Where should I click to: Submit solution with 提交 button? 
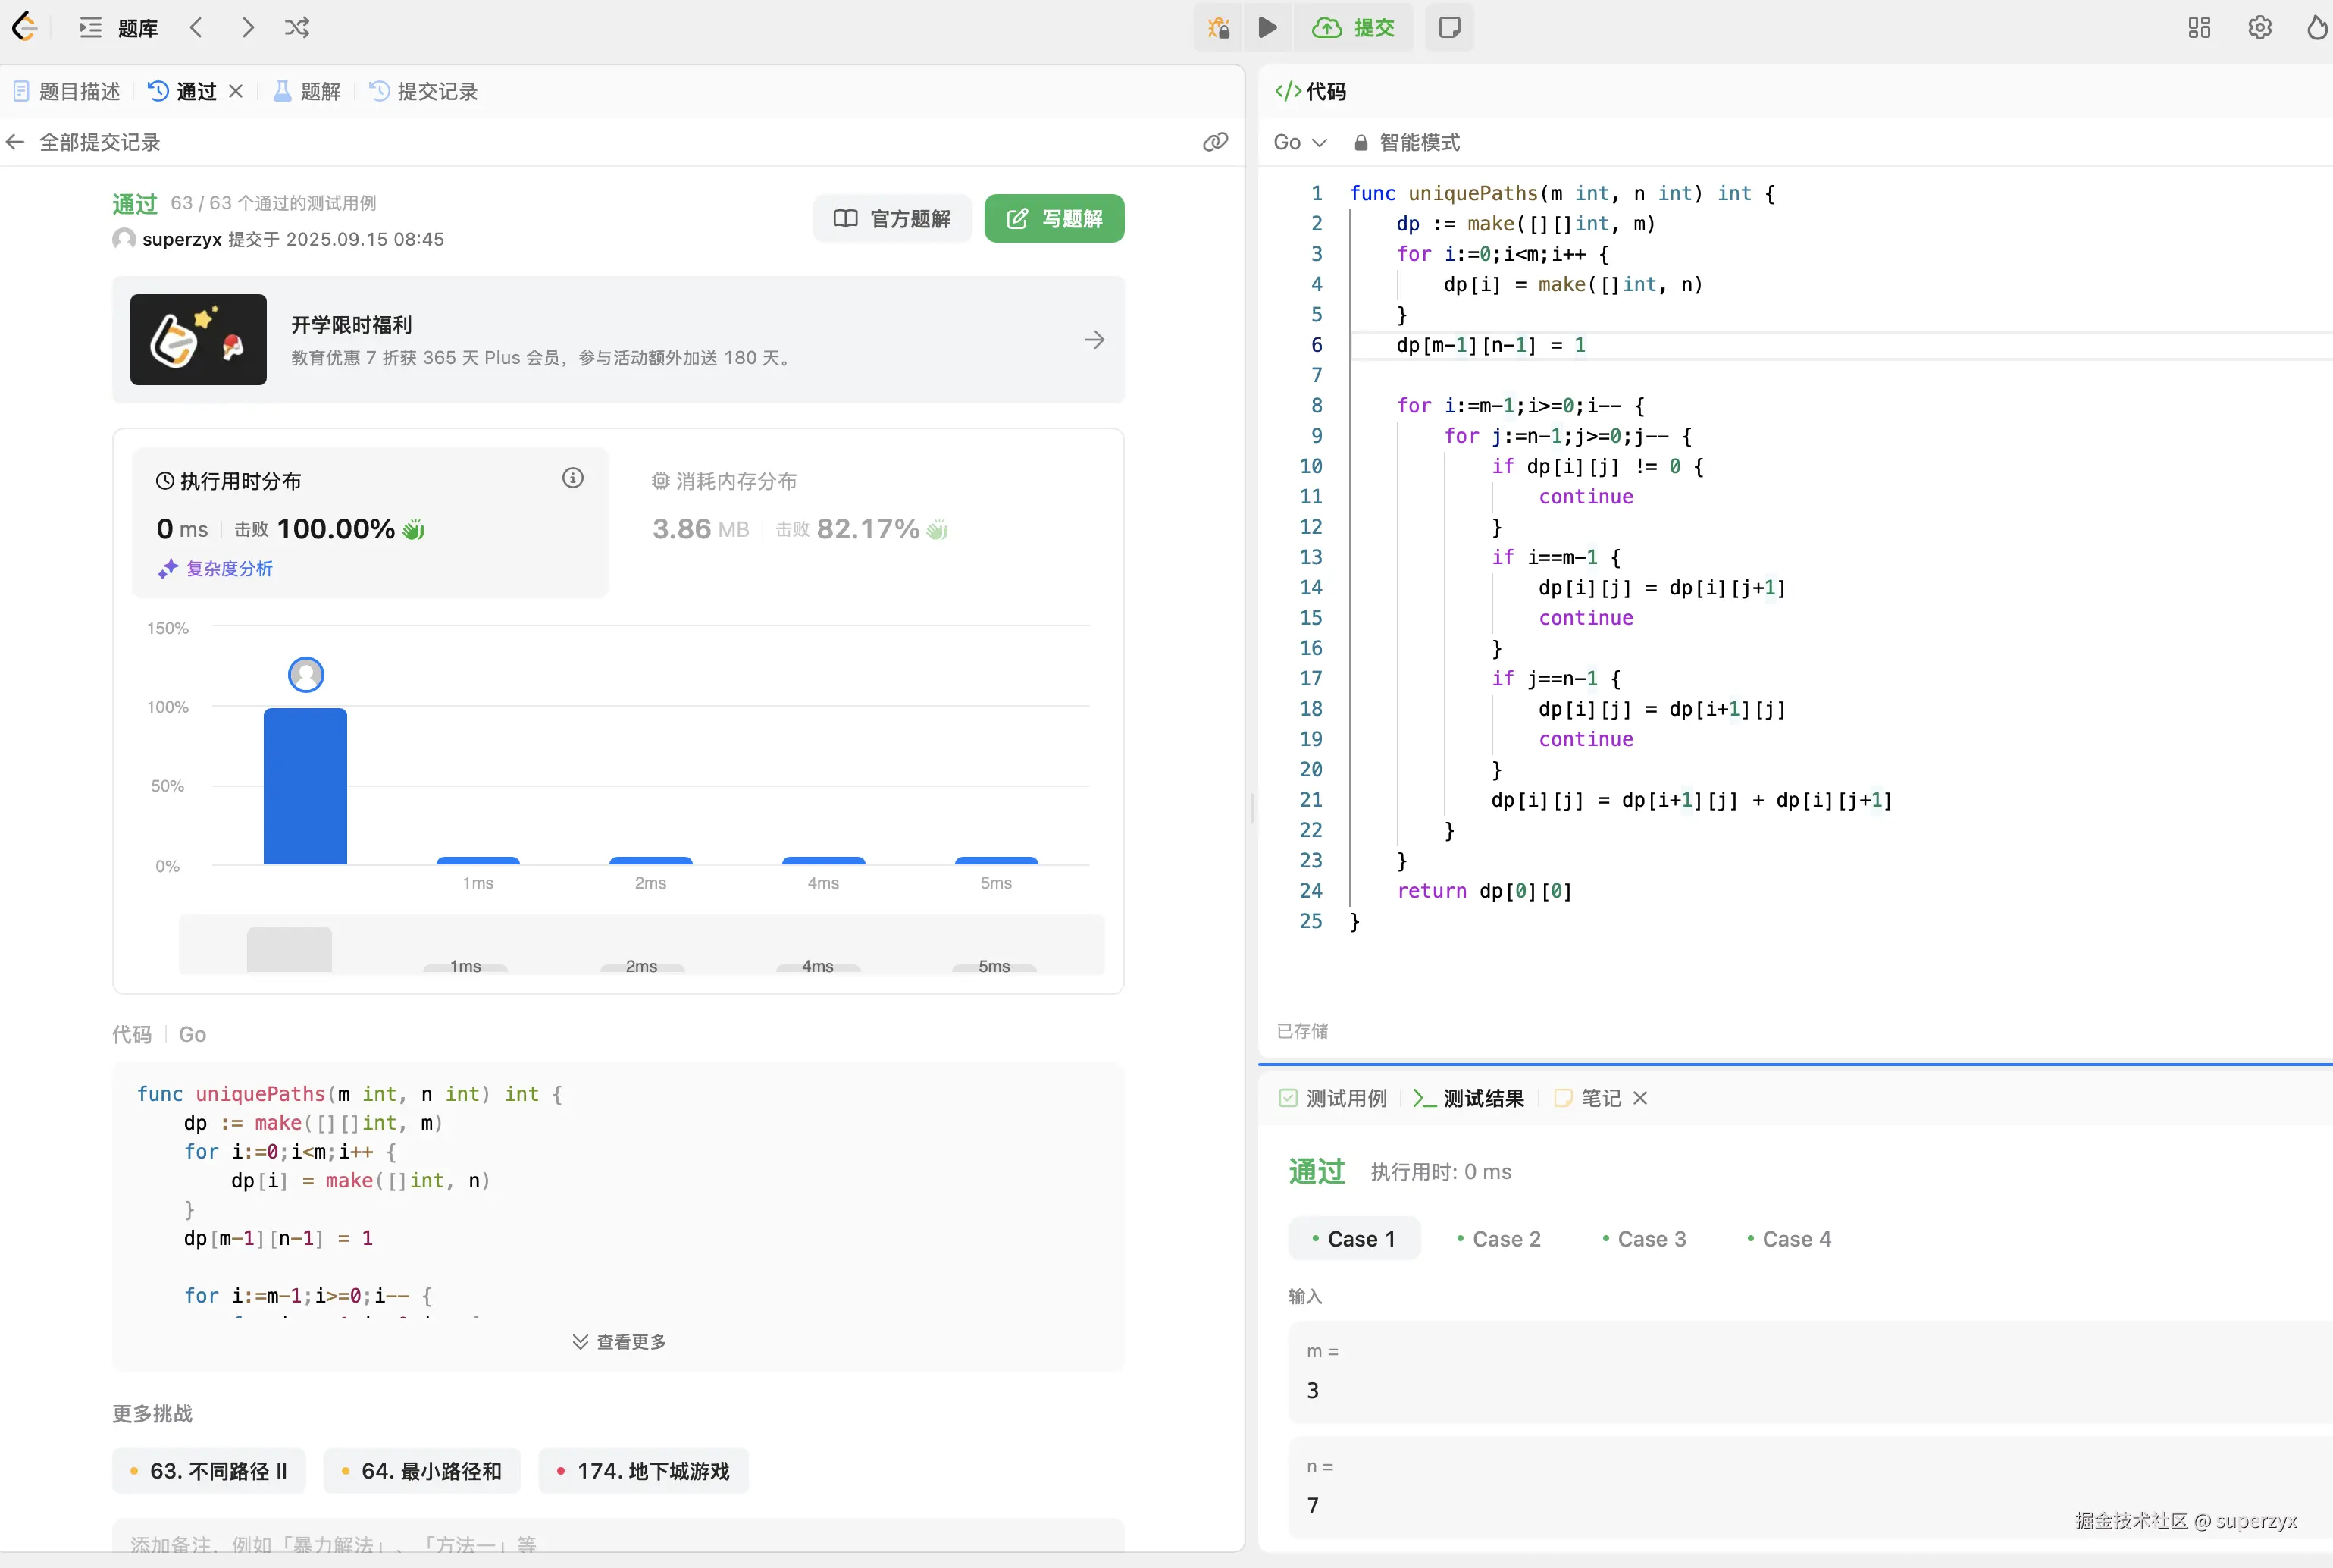1354,27
